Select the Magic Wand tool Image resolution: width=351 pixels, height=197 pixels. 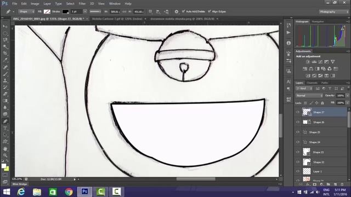point(5,47)
